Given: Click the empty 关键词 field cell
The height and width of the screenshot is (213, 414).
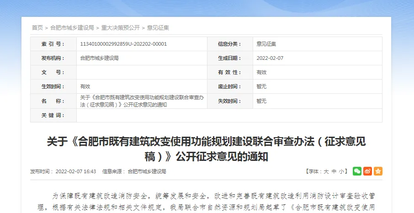Looking at the screenshot, I should (228, 115).
